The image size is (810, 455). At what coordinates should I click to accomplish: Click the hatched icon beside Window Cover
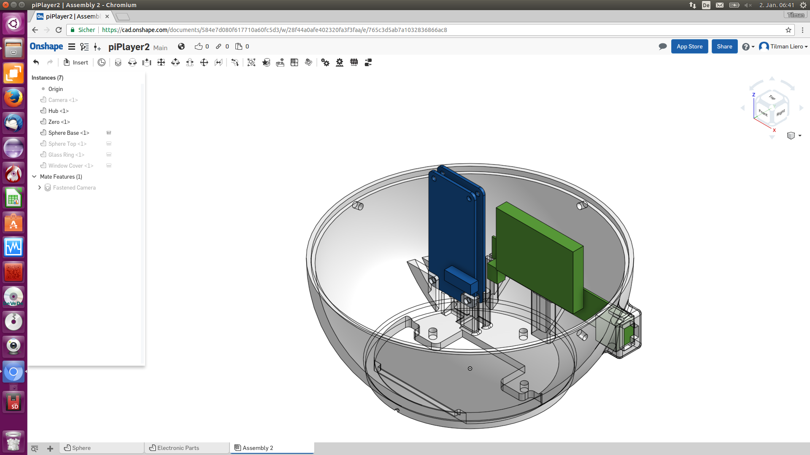(x=109, y=166)
